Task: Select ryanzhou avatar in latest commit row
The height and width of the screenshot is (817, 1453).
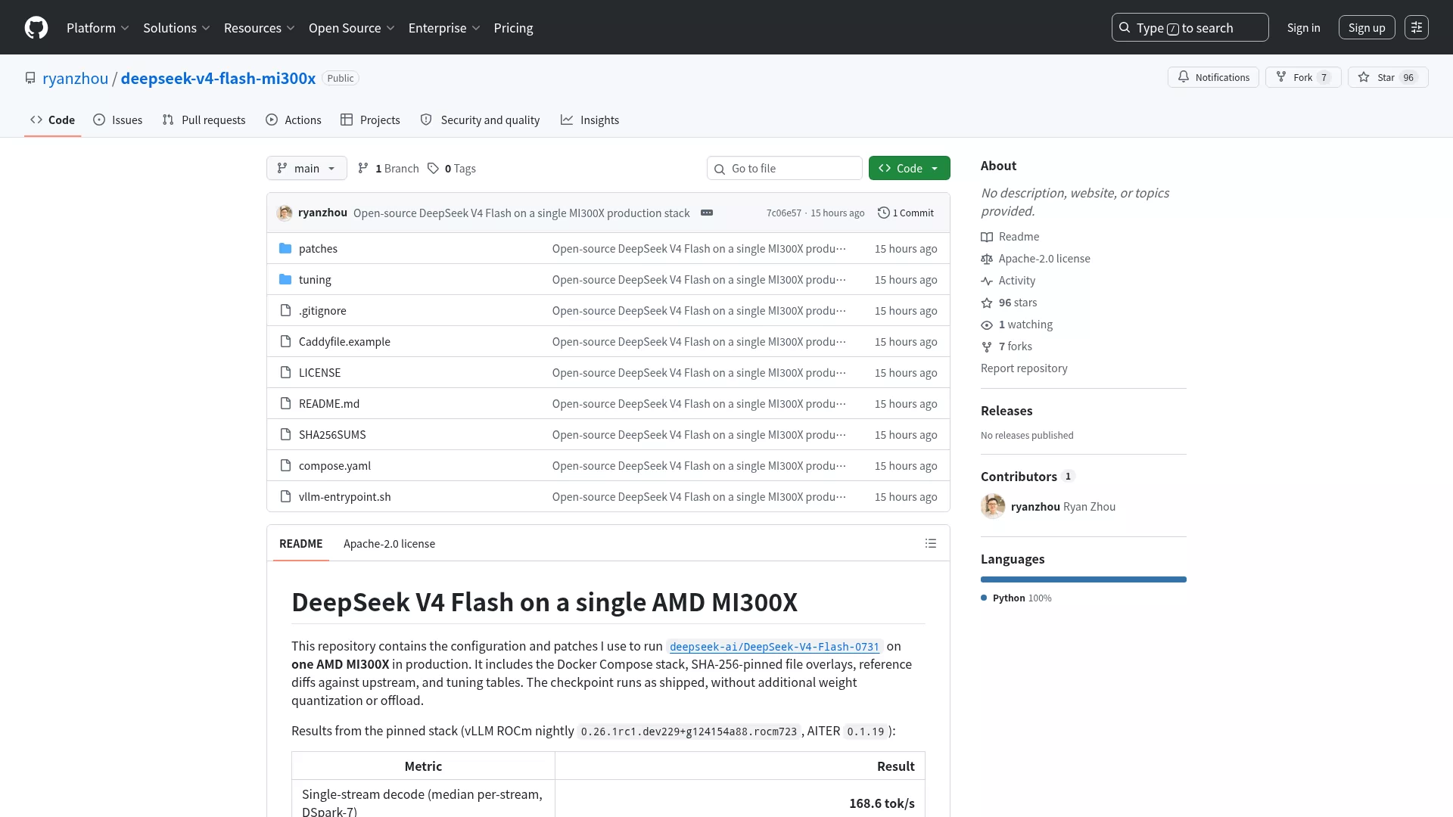Action: tap(285, 213)
